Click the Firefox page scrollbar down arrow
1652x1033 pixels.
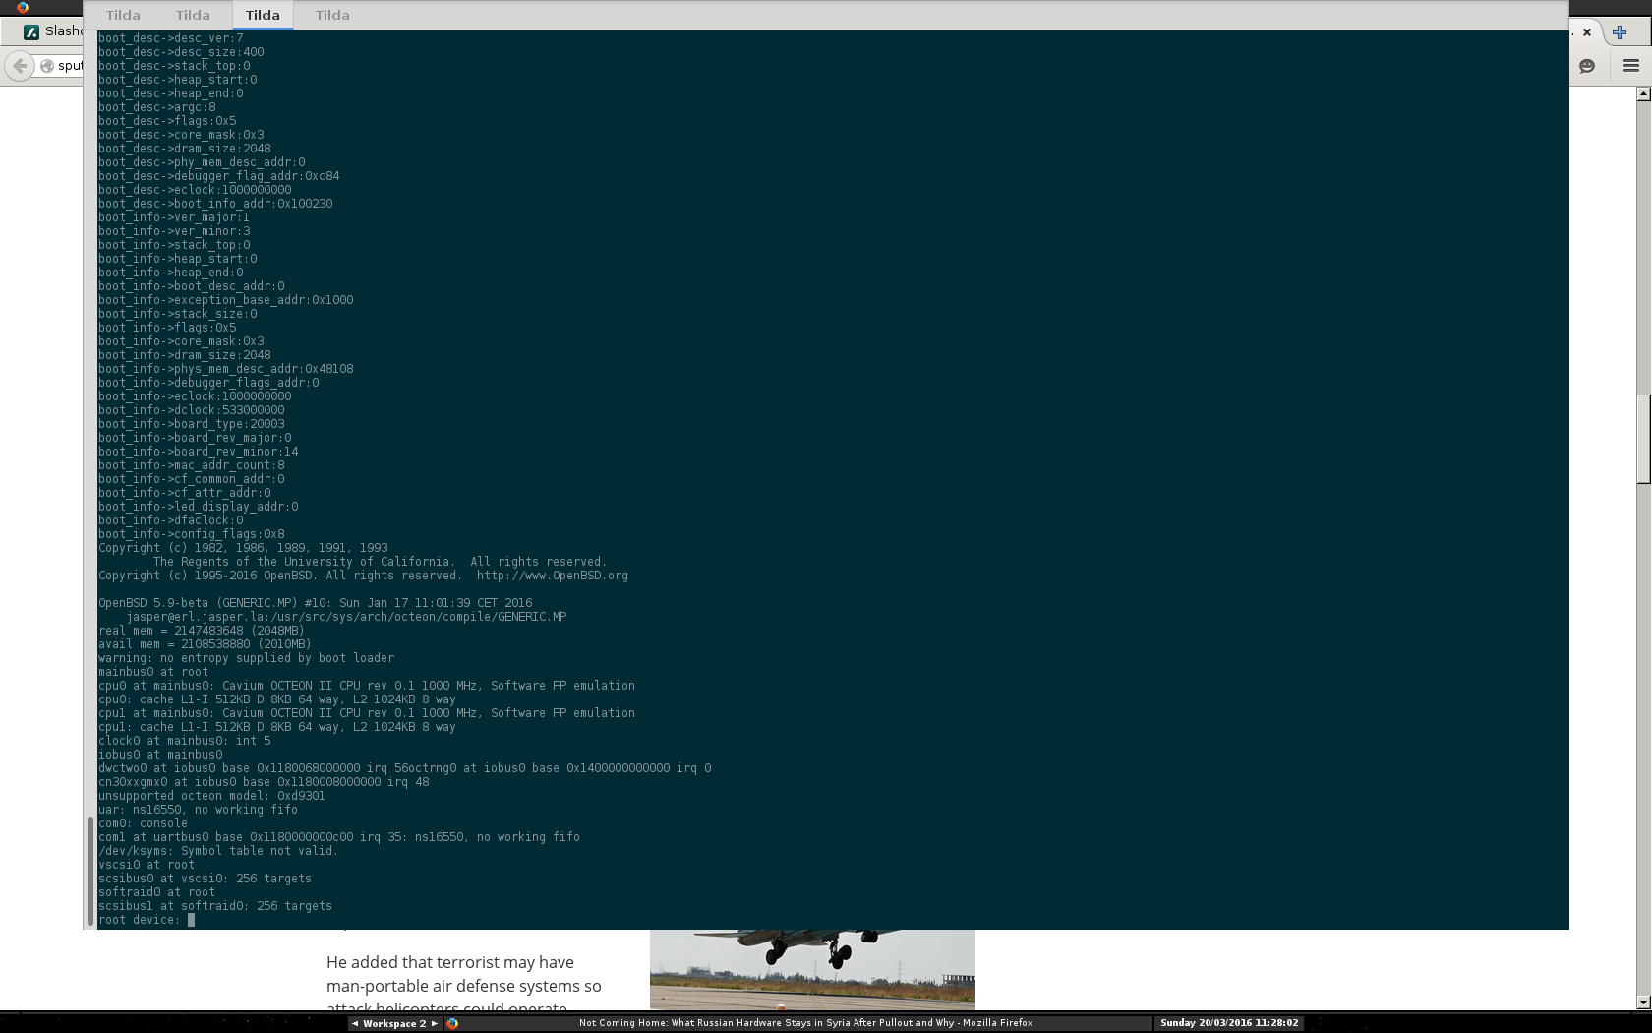1643,1003
